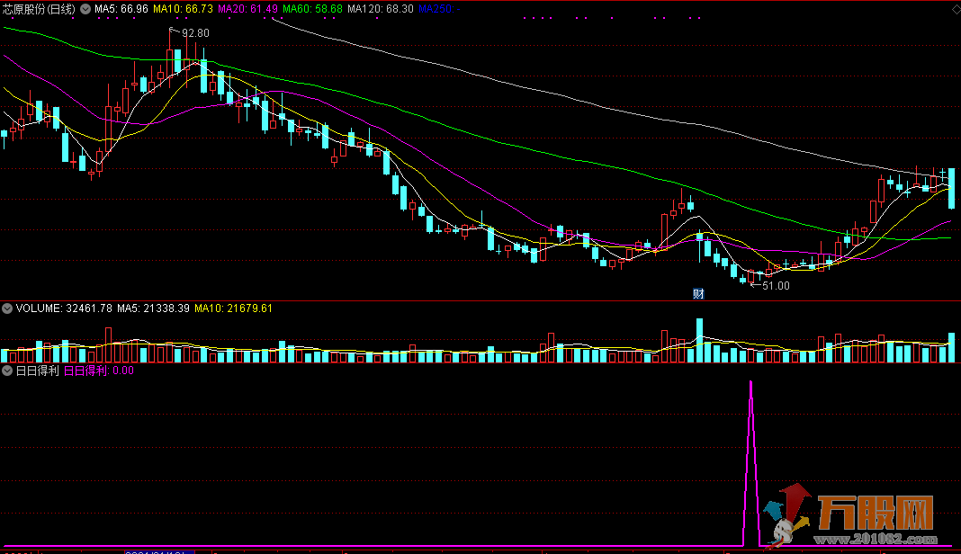The height and width of the screenshot is (554, 961).
Task: Select the volume MA5: 21338.39 label
Action: point(153,308)
